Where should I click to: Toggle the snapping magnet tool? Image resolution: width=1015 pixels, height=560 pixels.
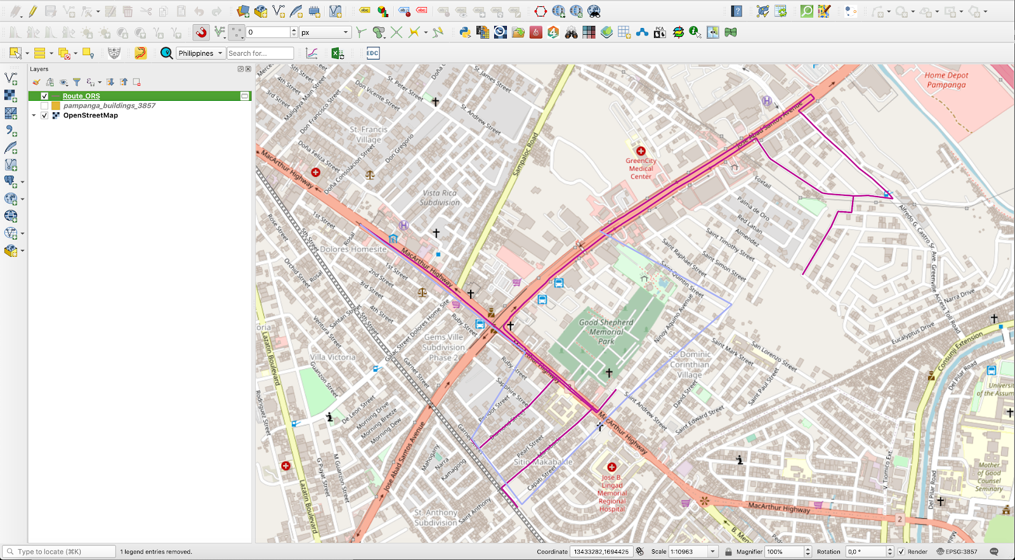point(201,32)
